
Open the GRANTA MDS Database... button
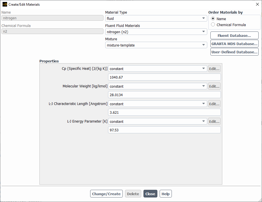pos(234,44)
